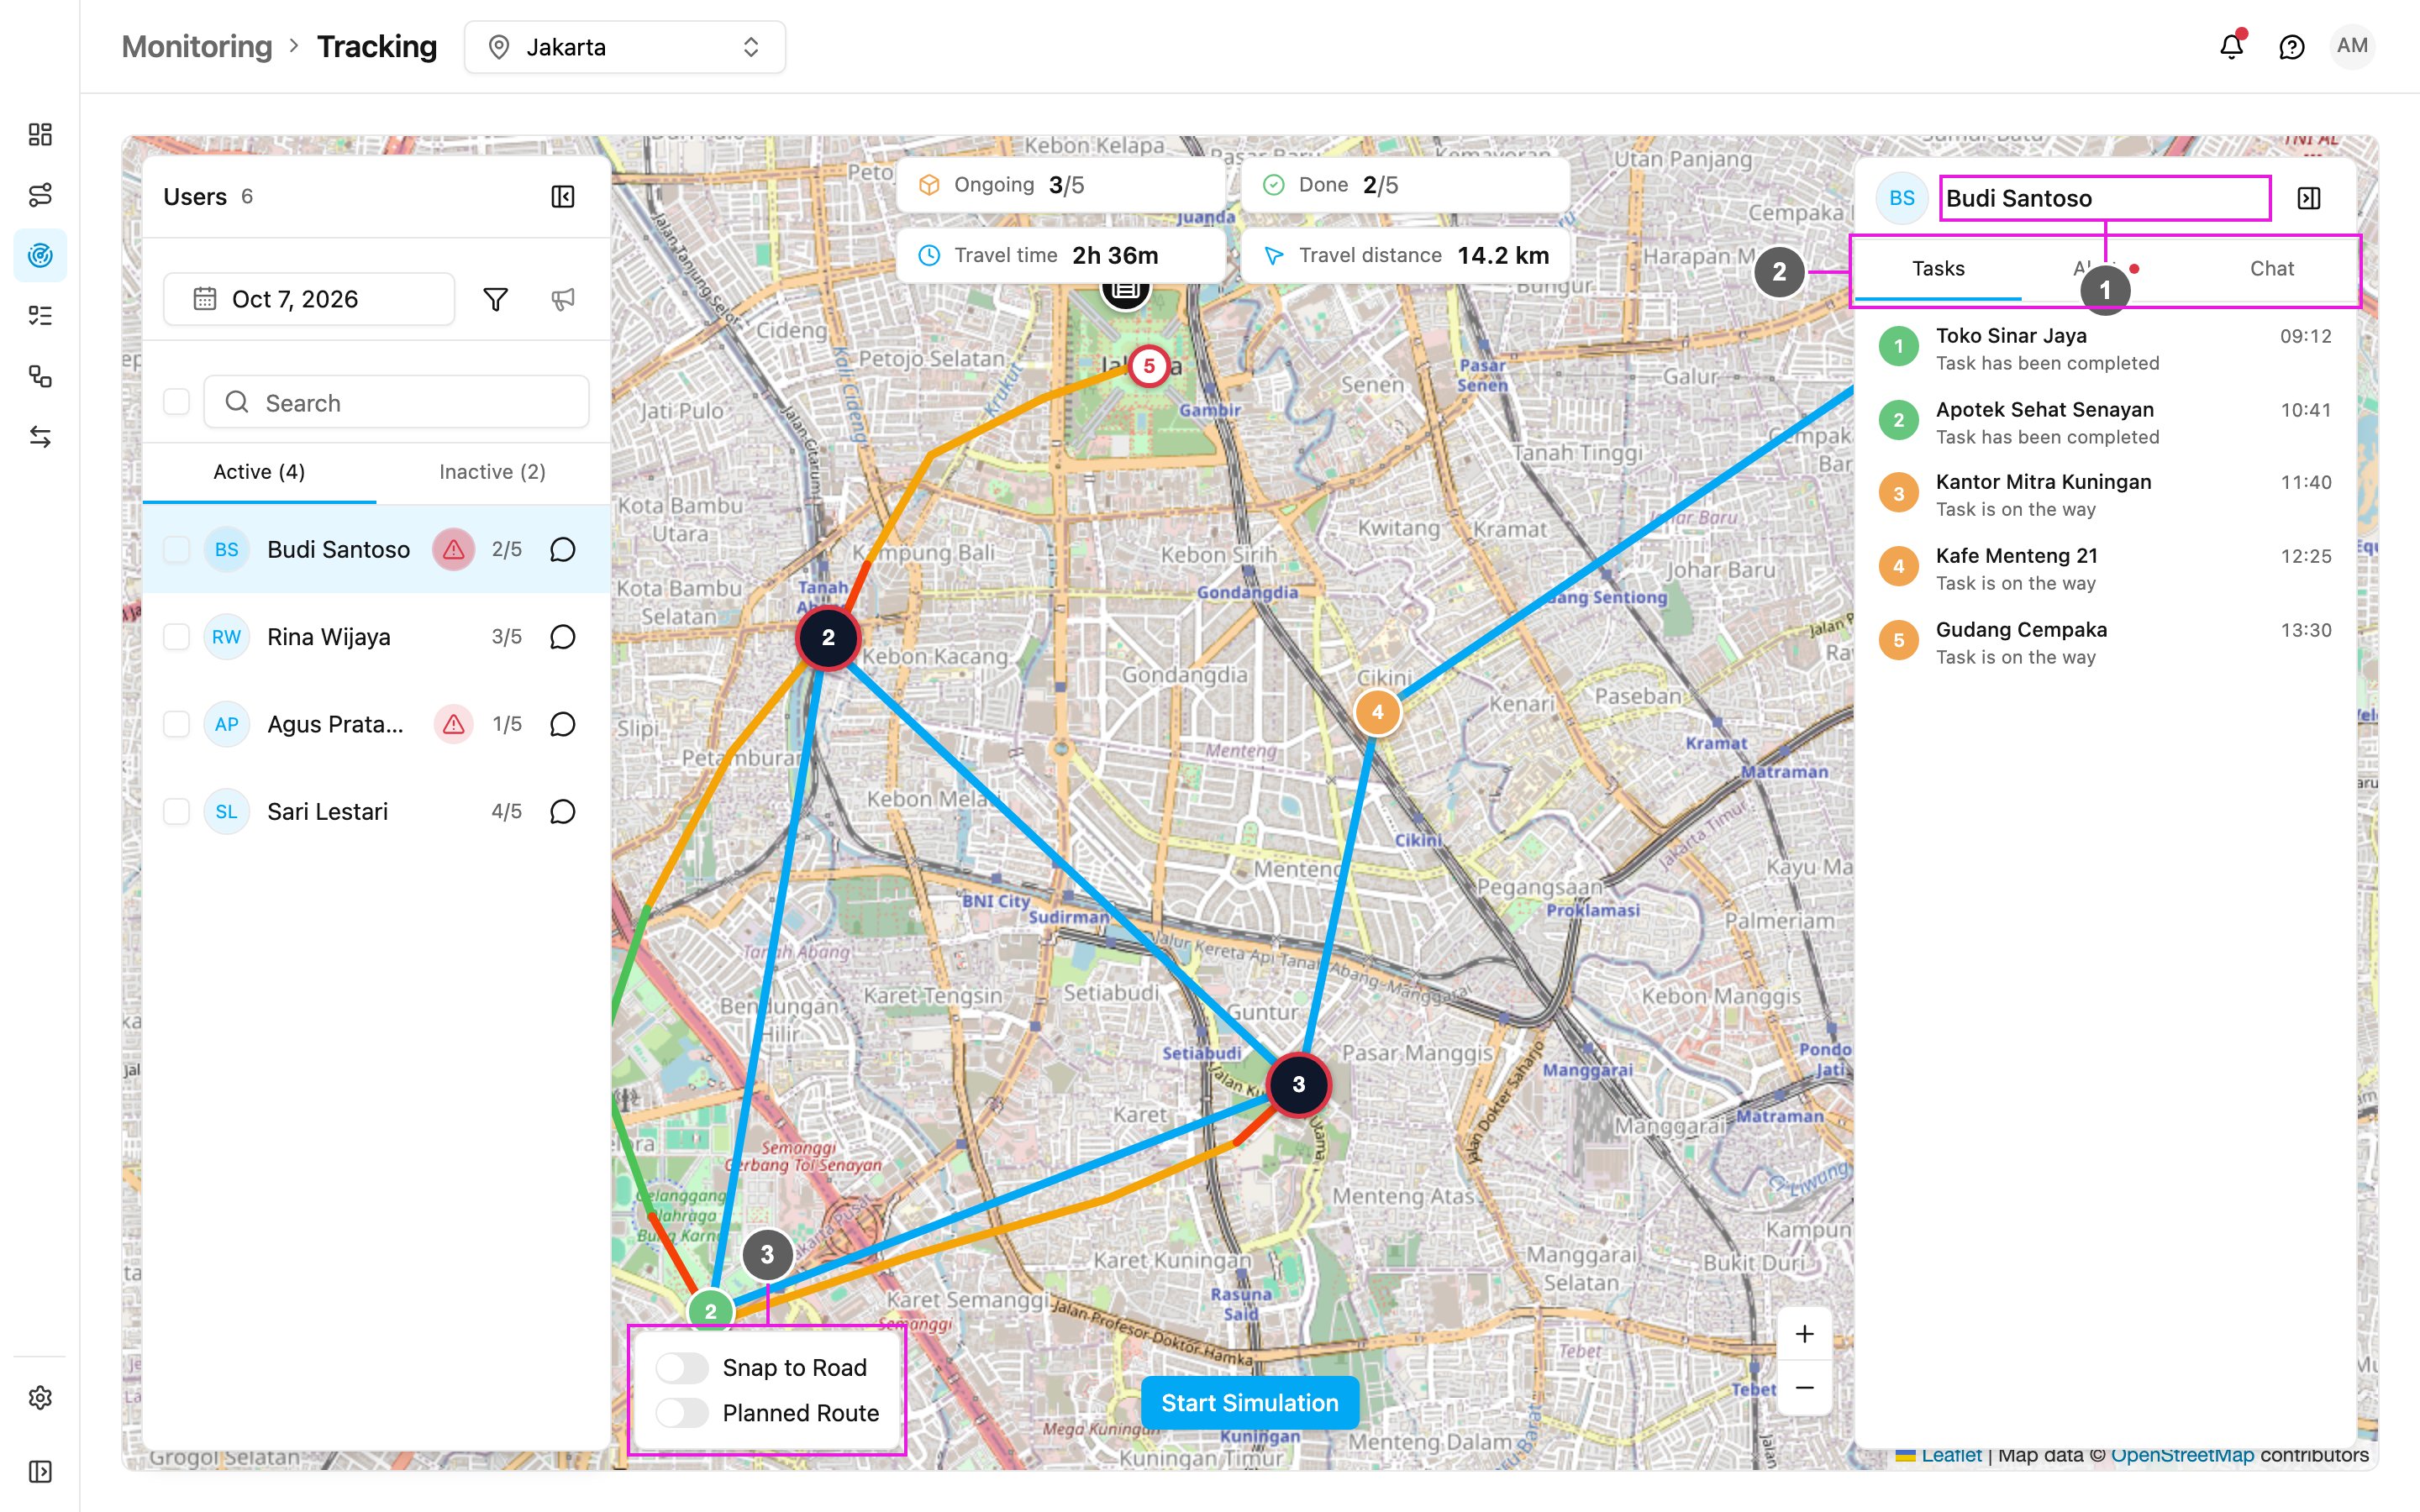Check the Sari Lestari checkbox
2420x1512 pixels.
click(x=177, y=811)
